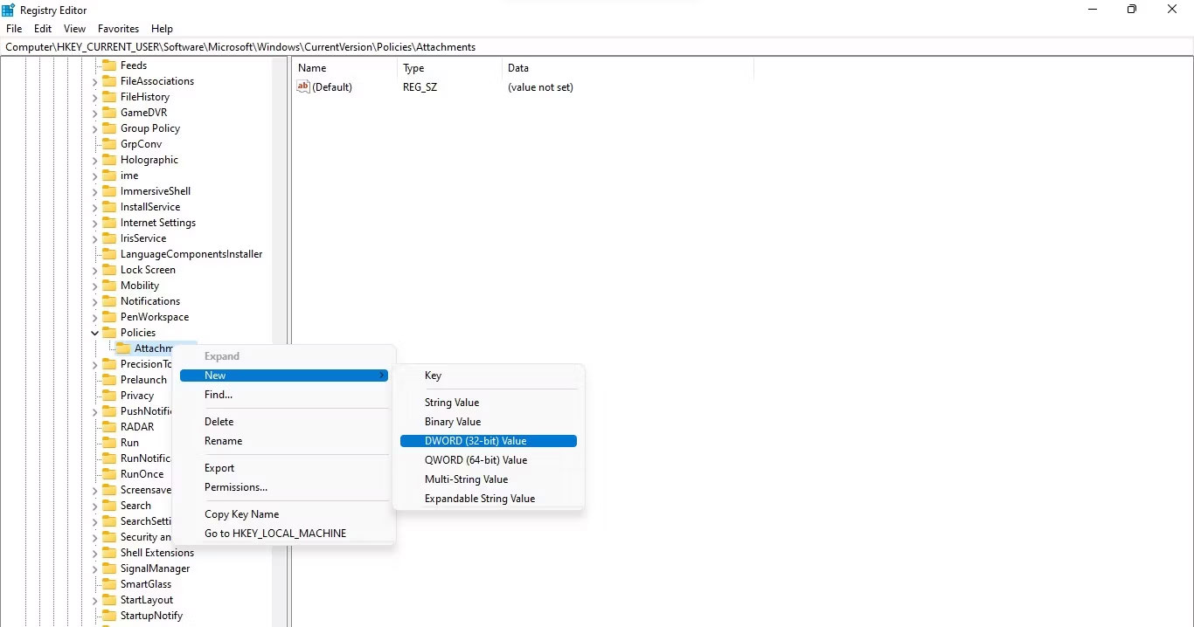Click the Type column header
The height and width of the screenshot is (627, 1194).
413,68
